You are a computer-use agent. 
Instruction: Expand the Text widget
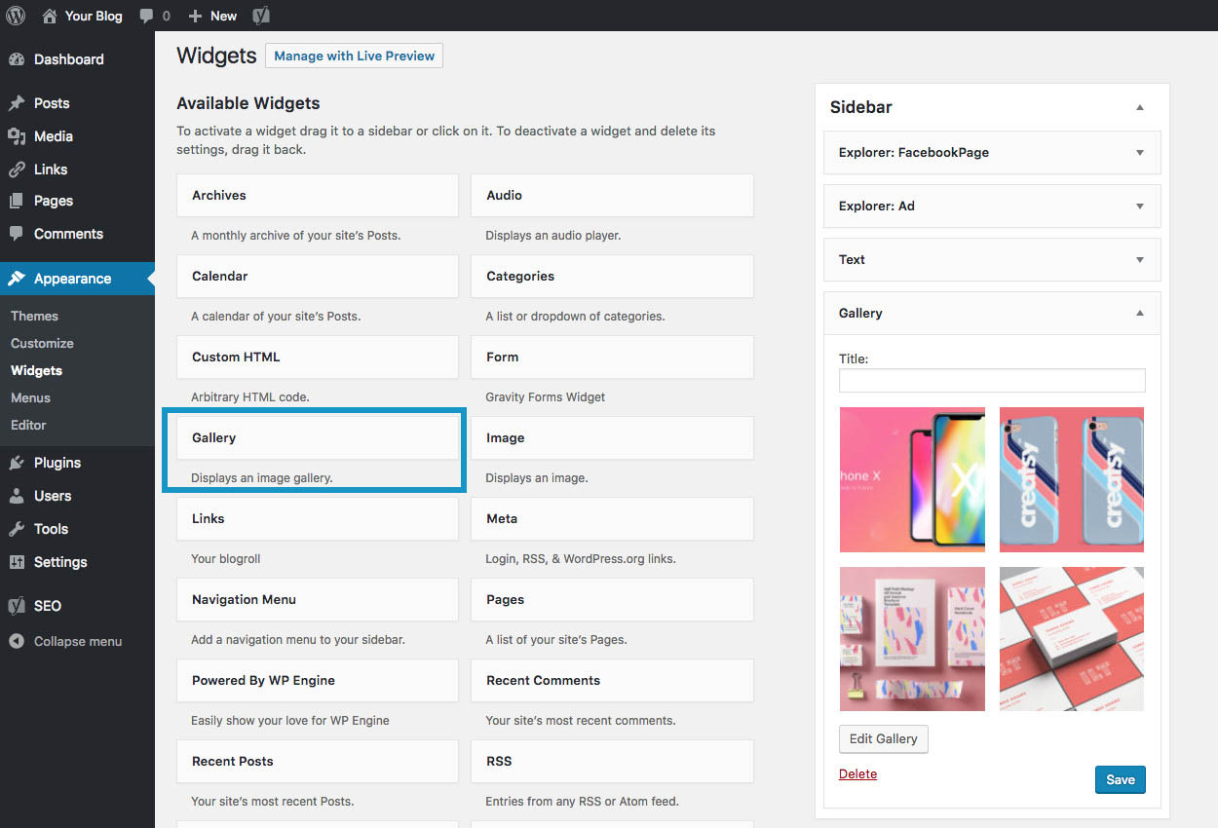coord(1140,260)
